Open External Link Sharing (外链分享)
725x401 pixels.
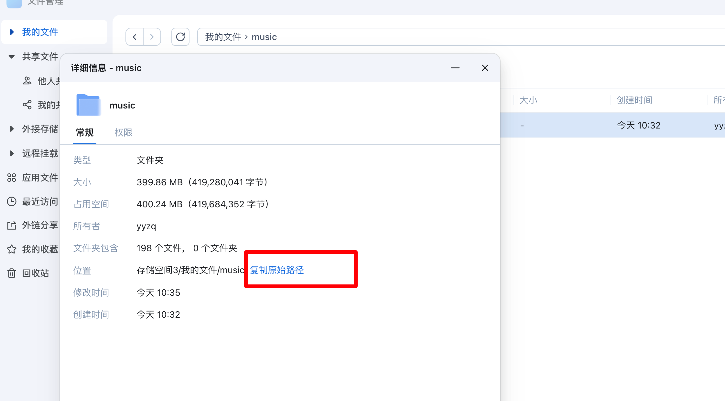[x=39, y=225]
